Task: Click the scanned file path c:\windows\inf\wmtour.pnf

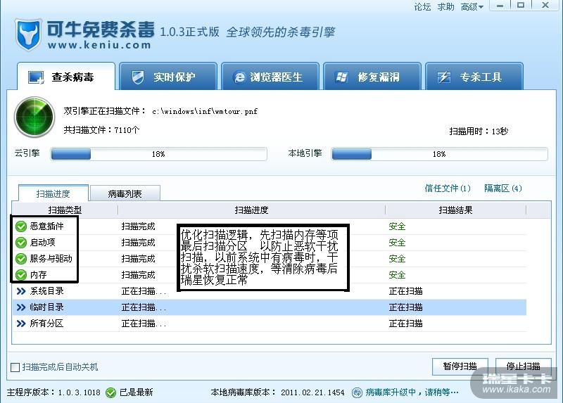Action: [205, 111]
